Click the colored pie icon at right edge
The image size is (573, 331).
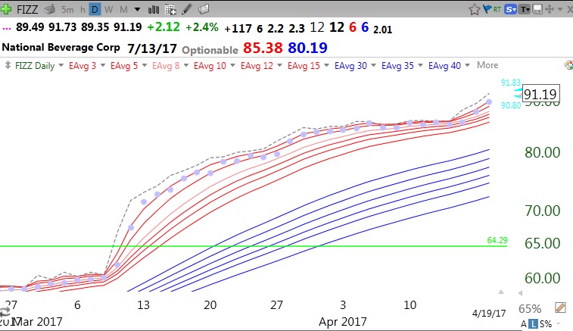coord(569,65)
